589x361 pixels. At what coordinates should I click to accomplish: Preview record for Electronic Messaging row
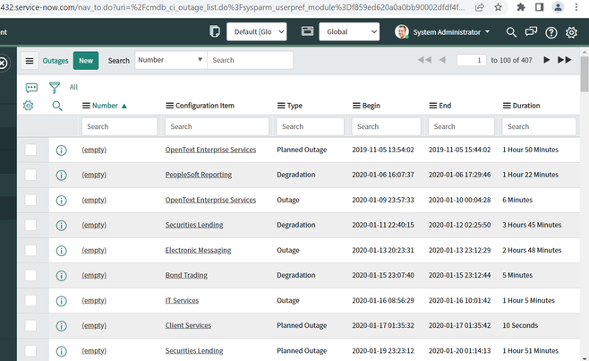(x=61, y=251)
